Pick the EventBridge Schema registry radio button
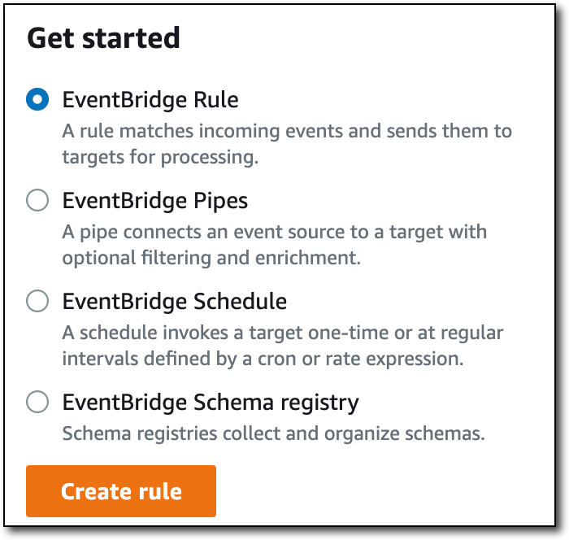Viewport: 569px width, 540px height. [x=37, y=402]
